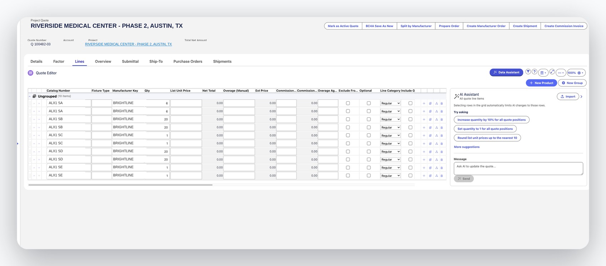Screen dimensions: 606x266
Task: Click the grid horizontal scrollbar
Action: pos(120,185)
